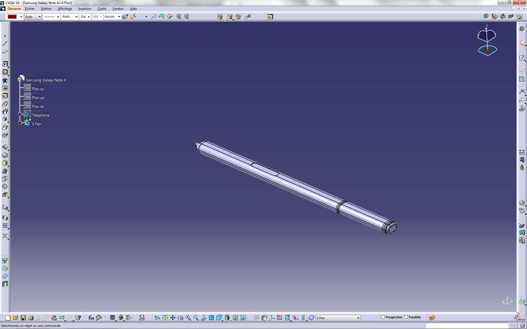Open the Affichage menu

tap(65, 9)
